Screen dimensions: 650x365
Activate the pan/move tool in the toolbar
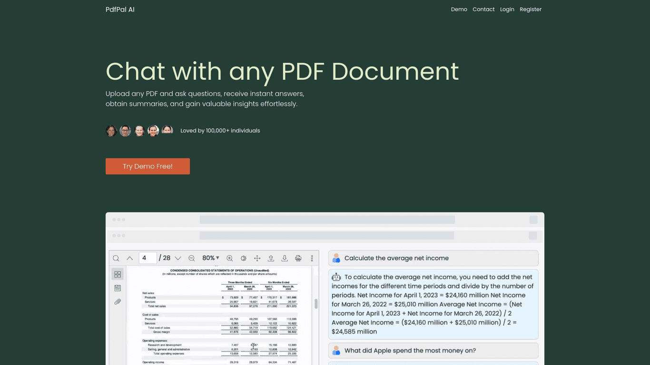257,258
